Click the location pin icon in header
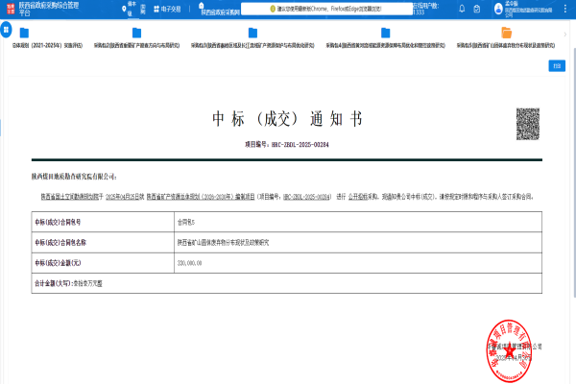The image size is (576, 384). tap(124, 9)
